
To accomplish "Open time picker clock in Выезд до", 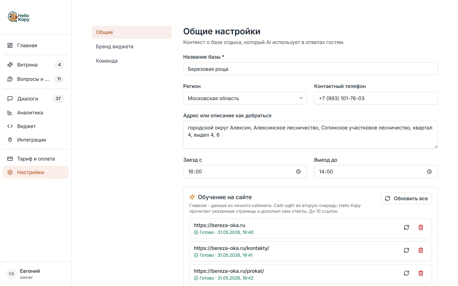I will pyautogui.click(x=429, y=172).
